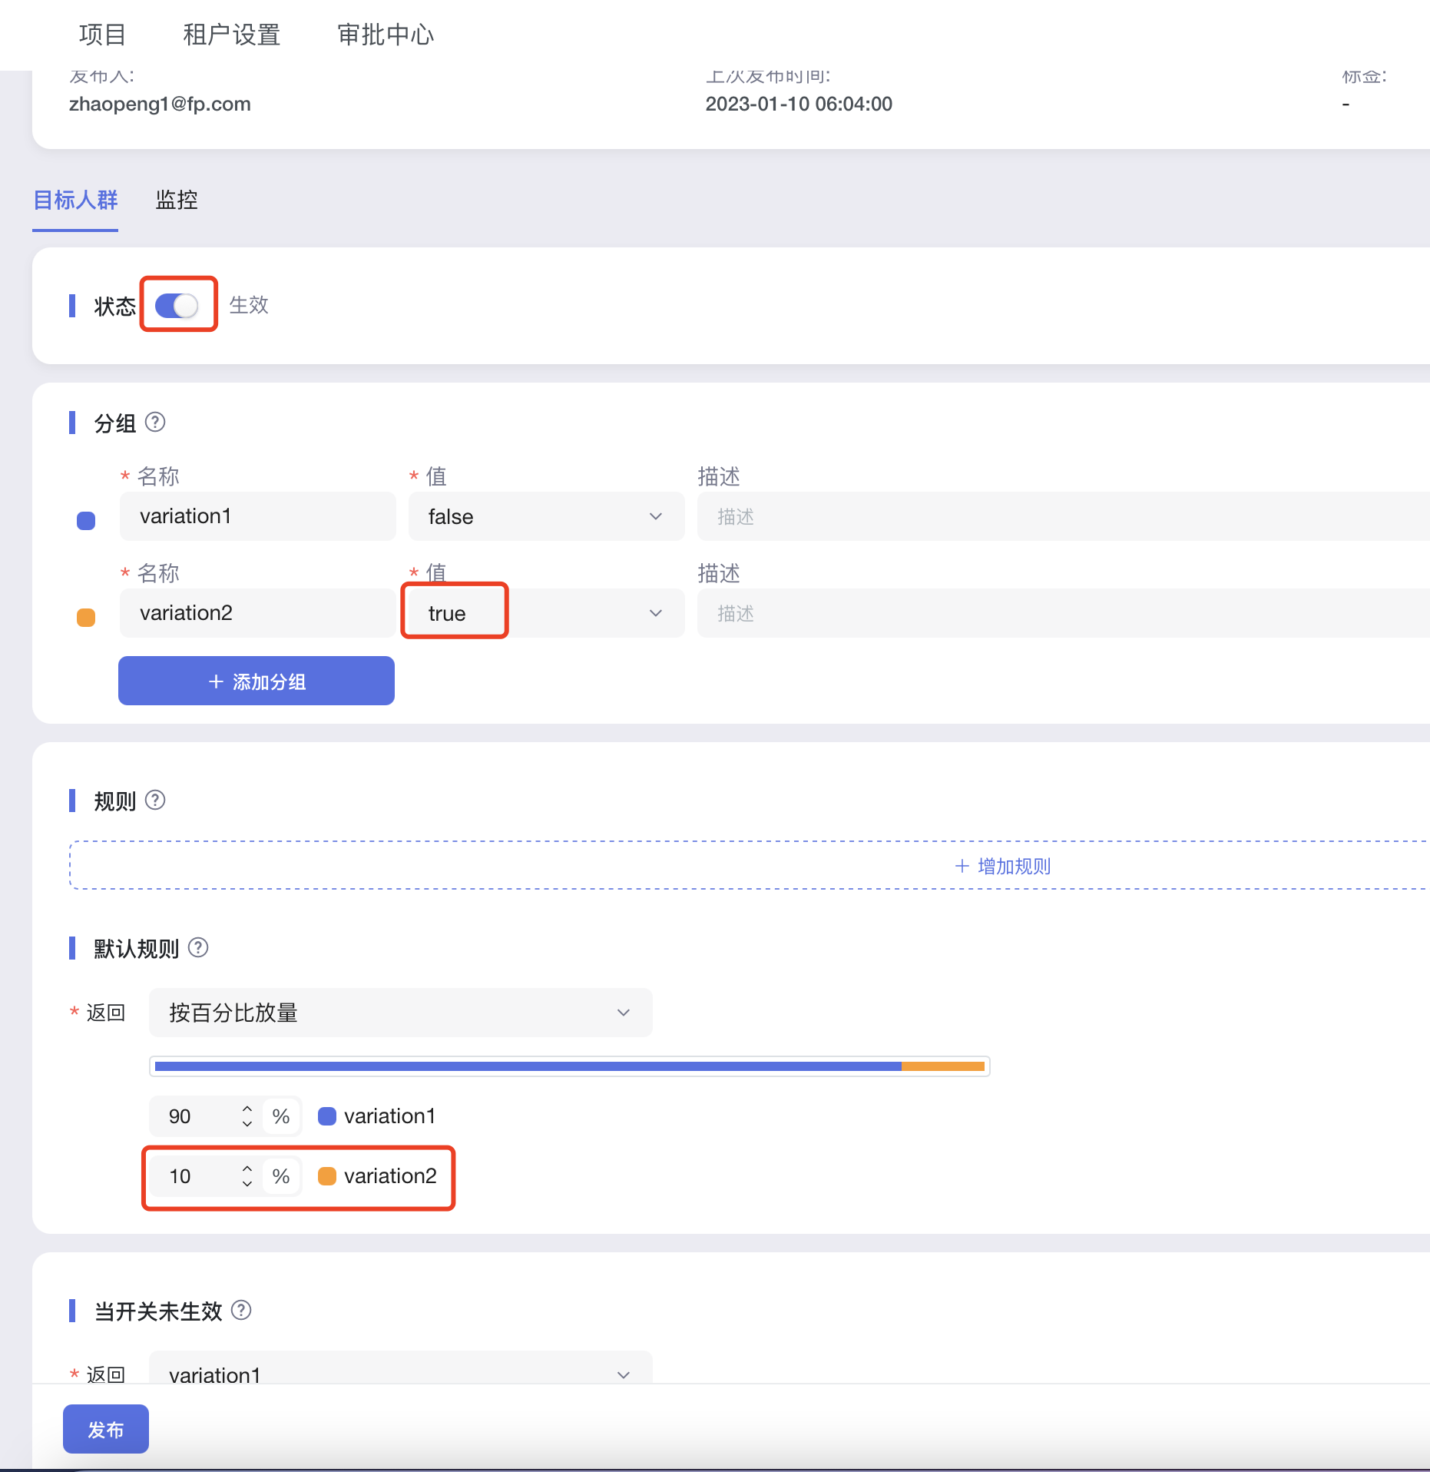Open the 租户设置 menu
The height and width of the screenshot is (1472, 1430).
(x=231, y=35)
